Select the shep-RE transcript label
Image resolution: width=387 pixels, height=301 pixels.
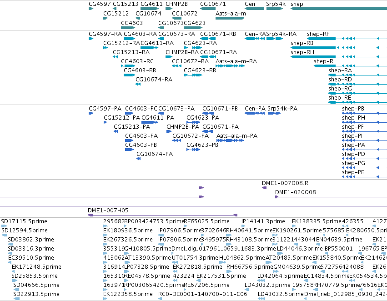point(340,98)
